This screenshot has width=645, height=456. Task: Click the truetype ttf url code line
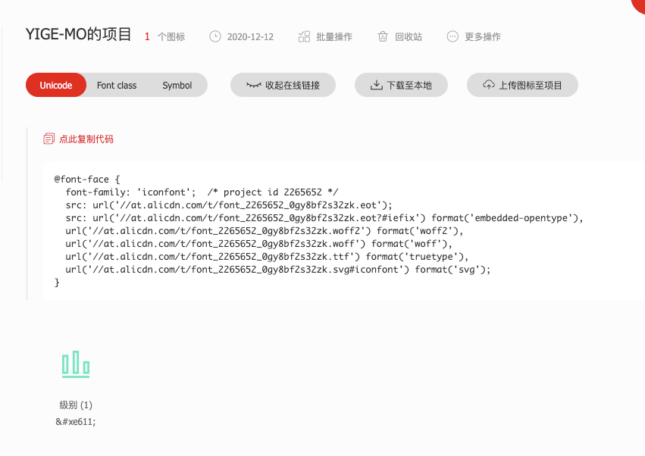267,257
